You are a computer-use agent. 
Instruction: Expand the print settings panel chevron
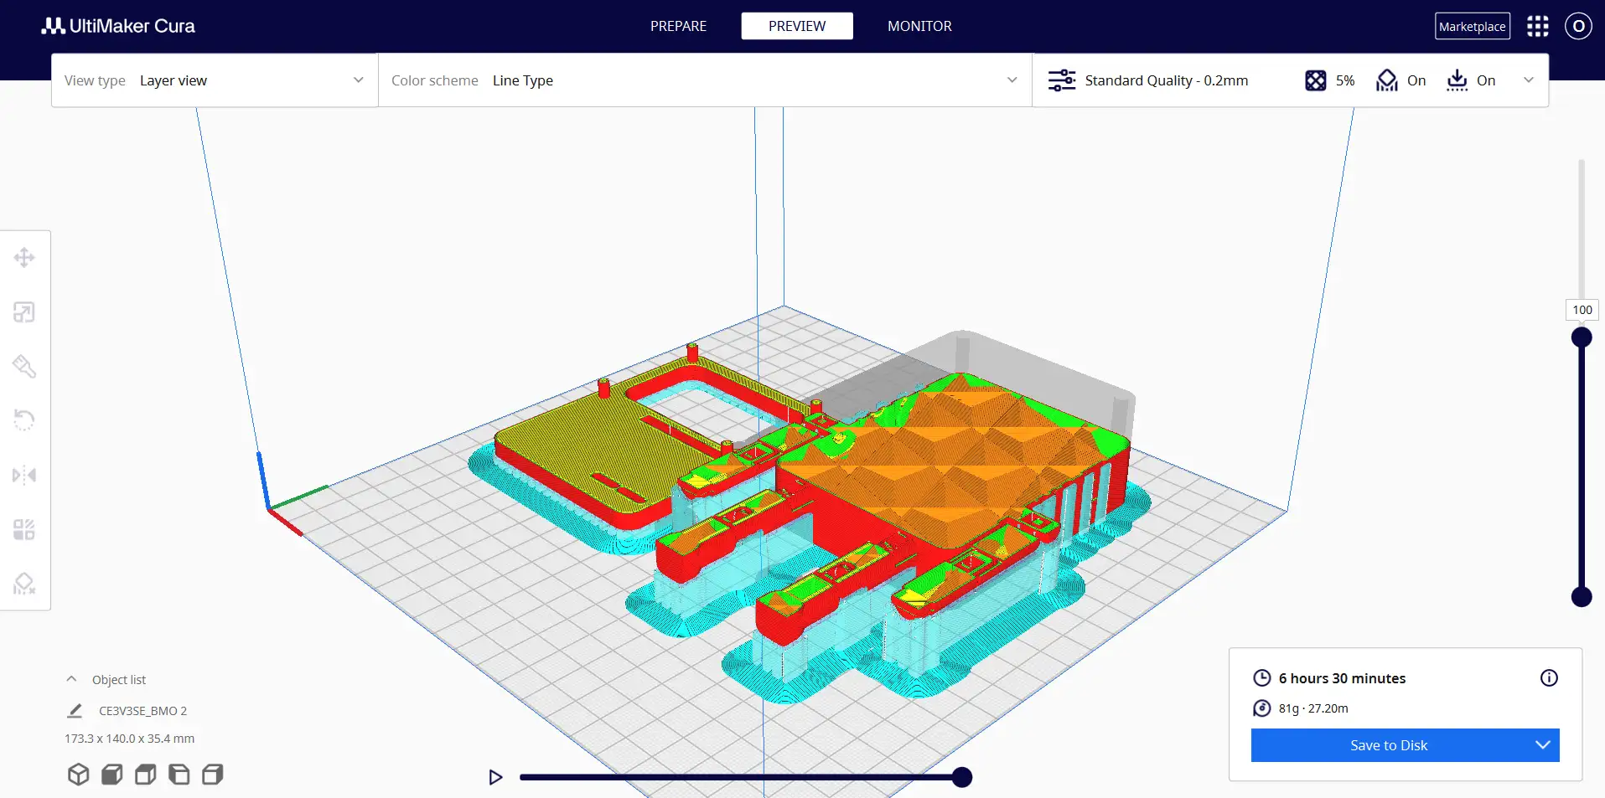click(x=1529, y=80)
